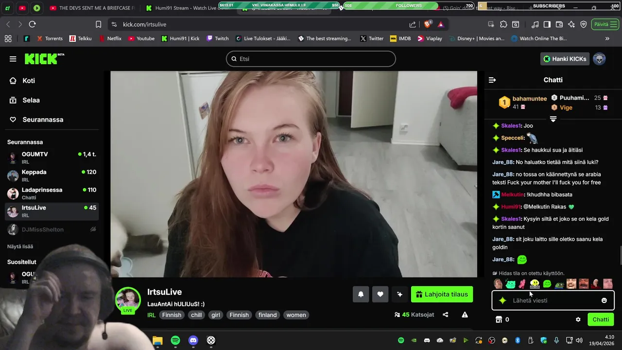The width and height of the screenshot is (622, 350).
Task: Open the Ladaprinsessa channel in the sidebar
Action: (52, 193)
